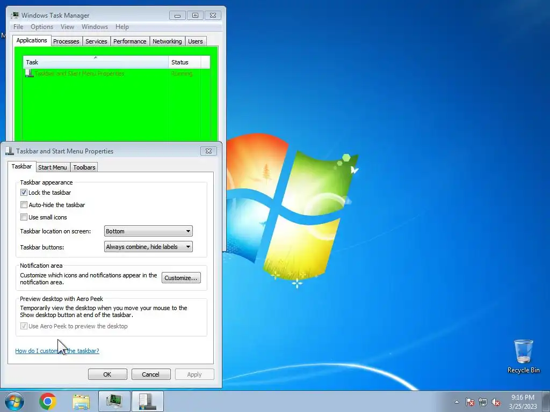Switch to Processes tab
The image size is (550, 412).
(x=66, y=41)
